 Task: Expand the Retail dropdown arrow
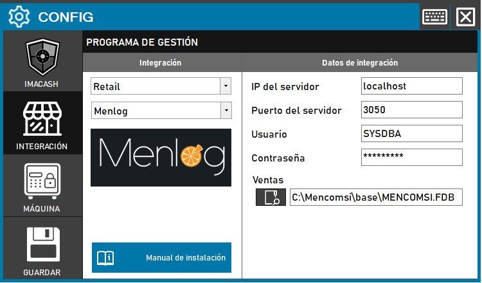pyautogui.click(x=225, y=86)
